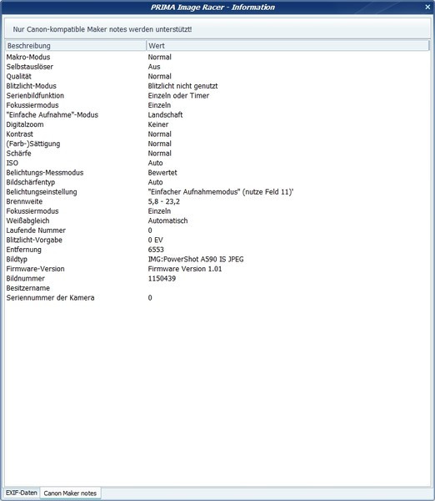Click the value 6553
Image resolution: width=435 pixels, height=501 pixels.
156,250
